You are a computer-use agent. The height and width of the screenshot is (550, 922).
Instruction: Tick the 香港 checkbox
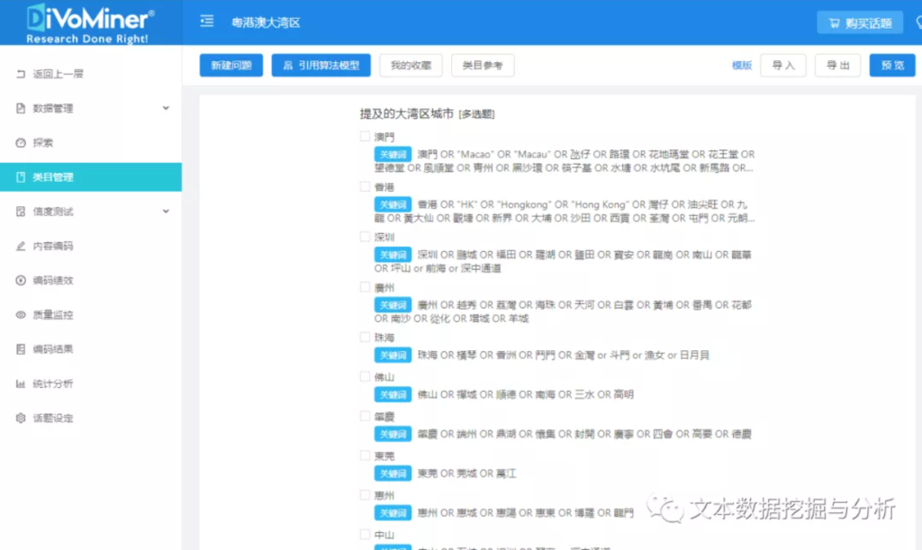[365, 187]
